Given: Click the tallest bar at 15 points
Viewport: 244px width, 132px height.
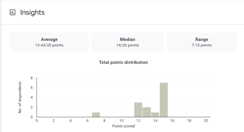Looking at the screenshot, I should click(164, 100).
